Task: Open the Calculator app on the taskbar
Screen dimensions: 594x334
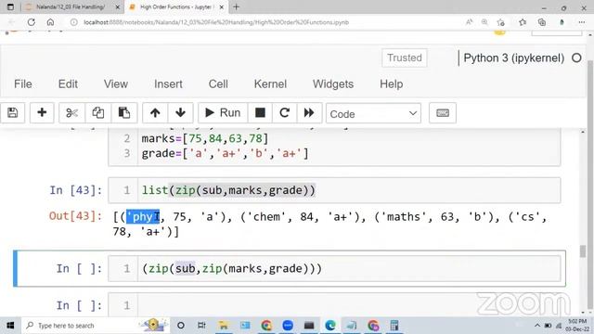Action: [x=394, y=326]
